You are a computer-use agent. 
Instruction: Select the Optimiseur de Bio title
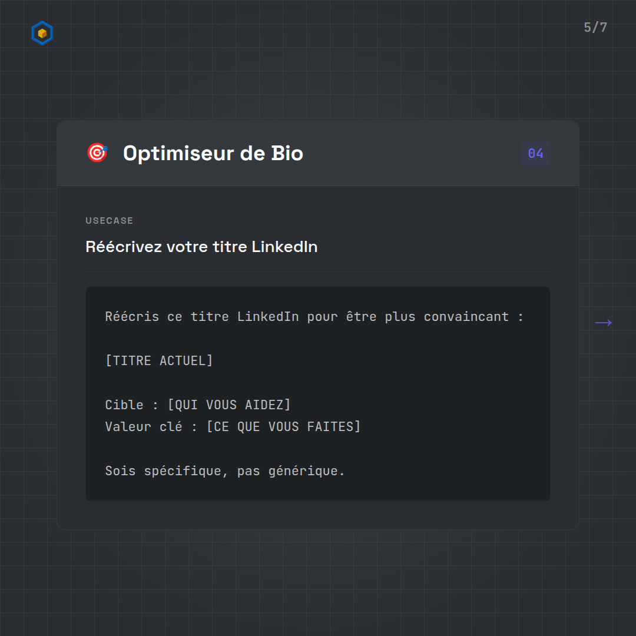213,154
